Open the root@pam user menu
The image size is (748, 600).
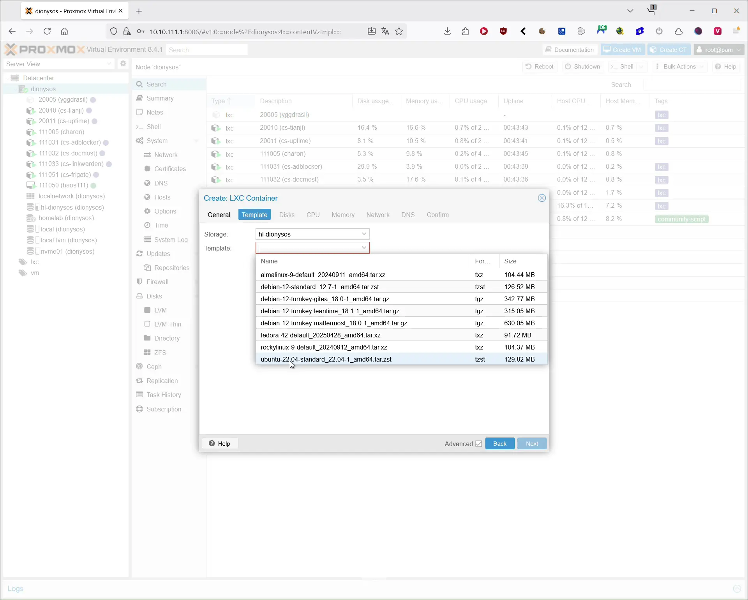719,50
